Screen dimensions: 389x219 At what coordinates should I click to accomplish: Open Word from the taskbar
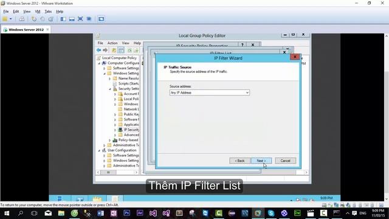pyautogui.click(x=100, y=214)
